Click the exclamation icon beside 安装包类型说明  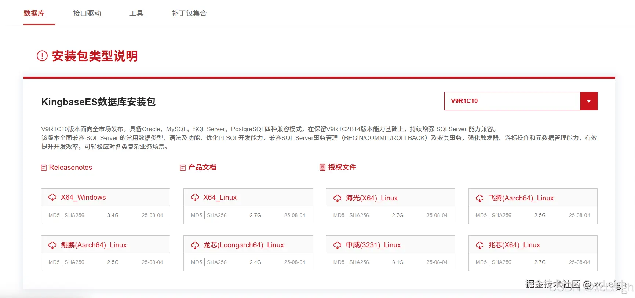[42, 56]
